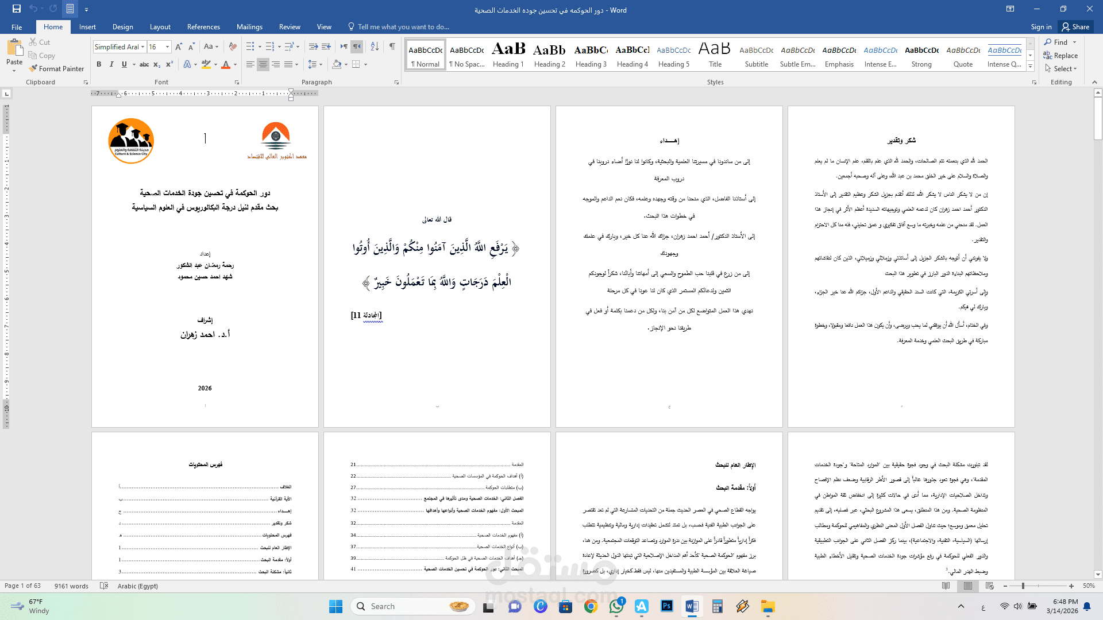Toggle Underline formatting
Viewport: 1103px width, 620px height.
pyautogui.click(x=124, y=64)
